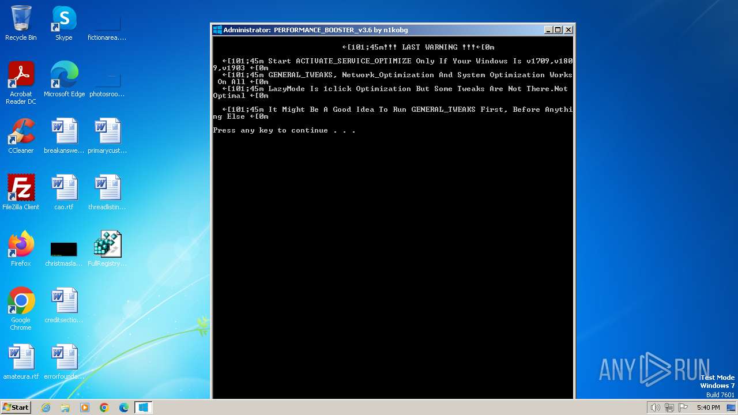This screenshot has width=738, height=415.
Task: Open the fictionarea file on desktop
Action: [x=107, y=24]
